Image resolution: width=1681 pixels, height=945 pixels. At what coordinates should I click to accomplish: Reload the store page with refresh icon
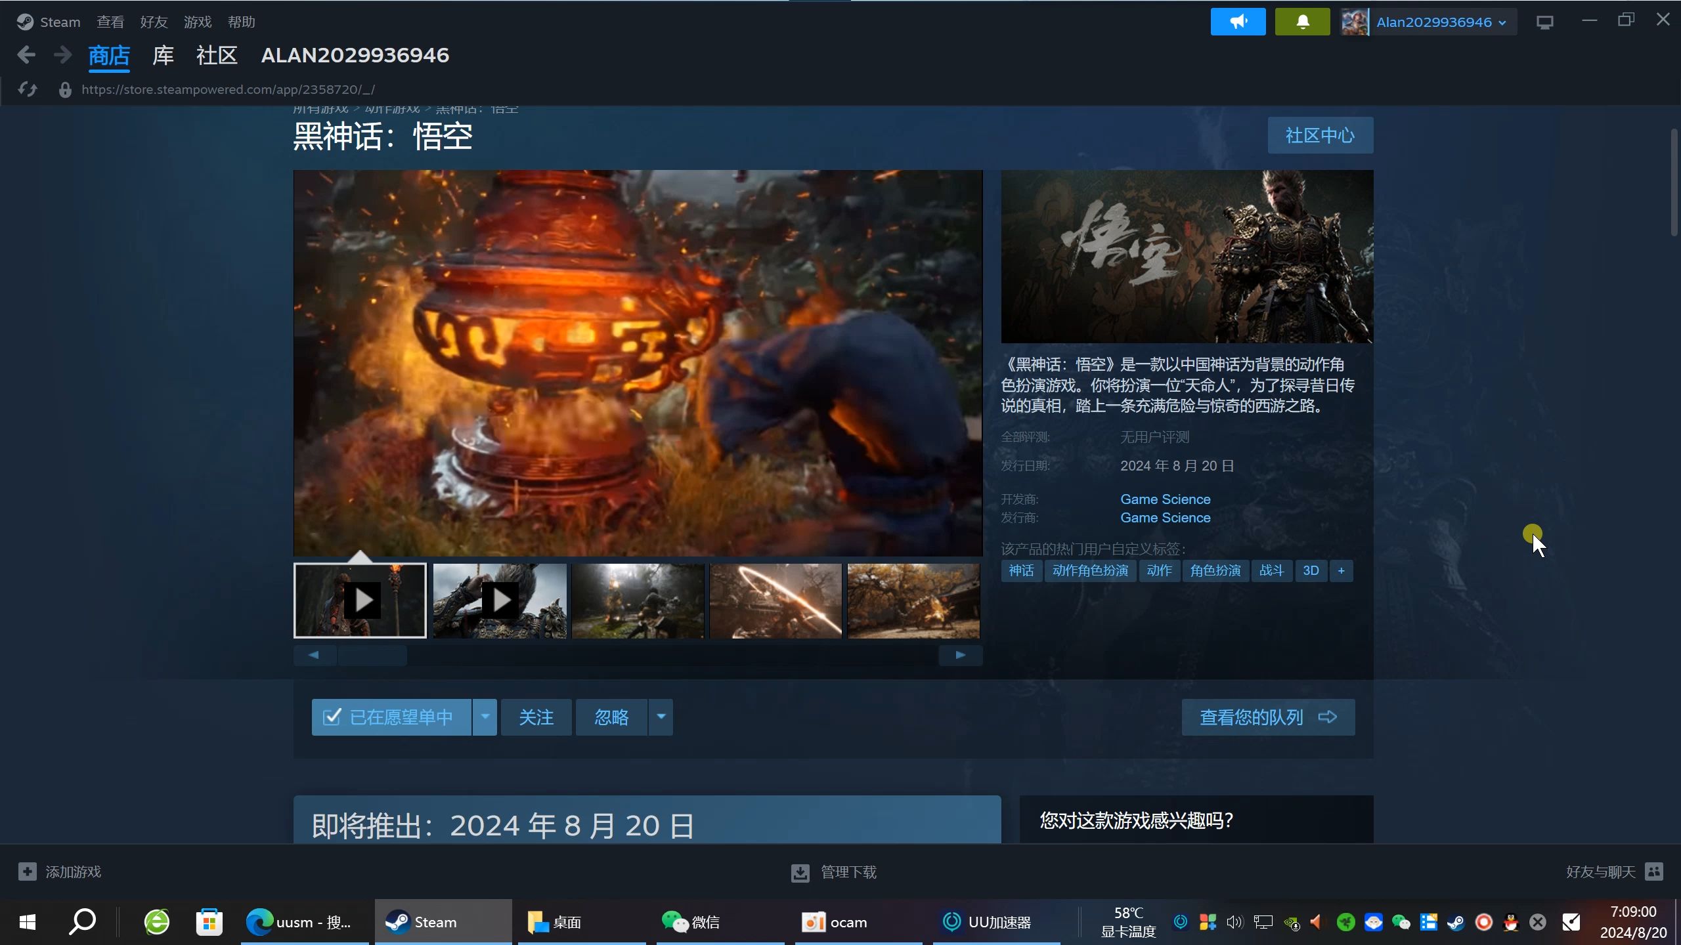tap(28, 89)
